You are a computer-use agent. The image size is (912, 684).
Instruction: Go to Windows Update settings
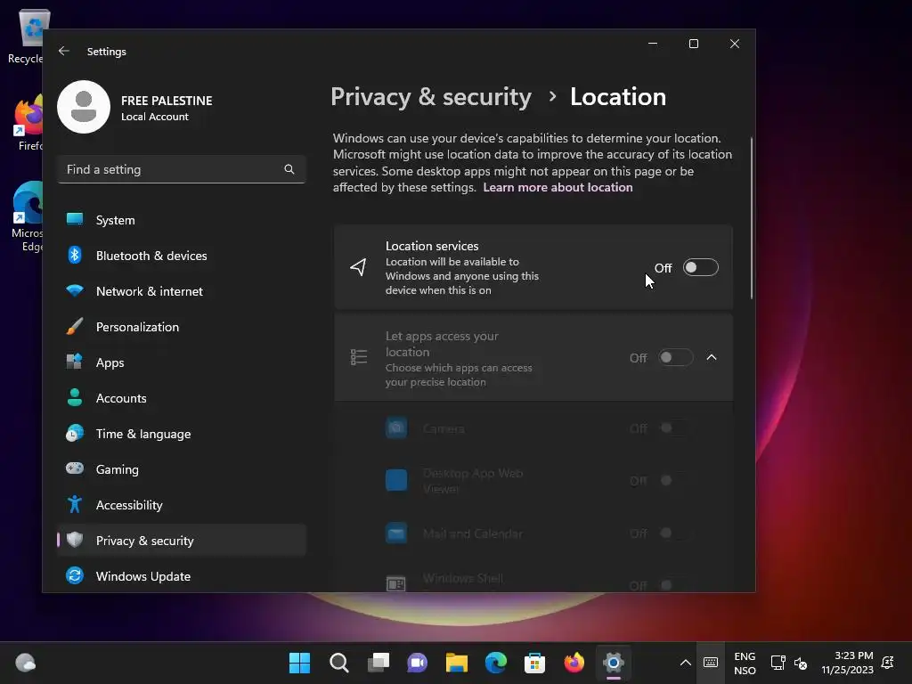pos(182,576)
